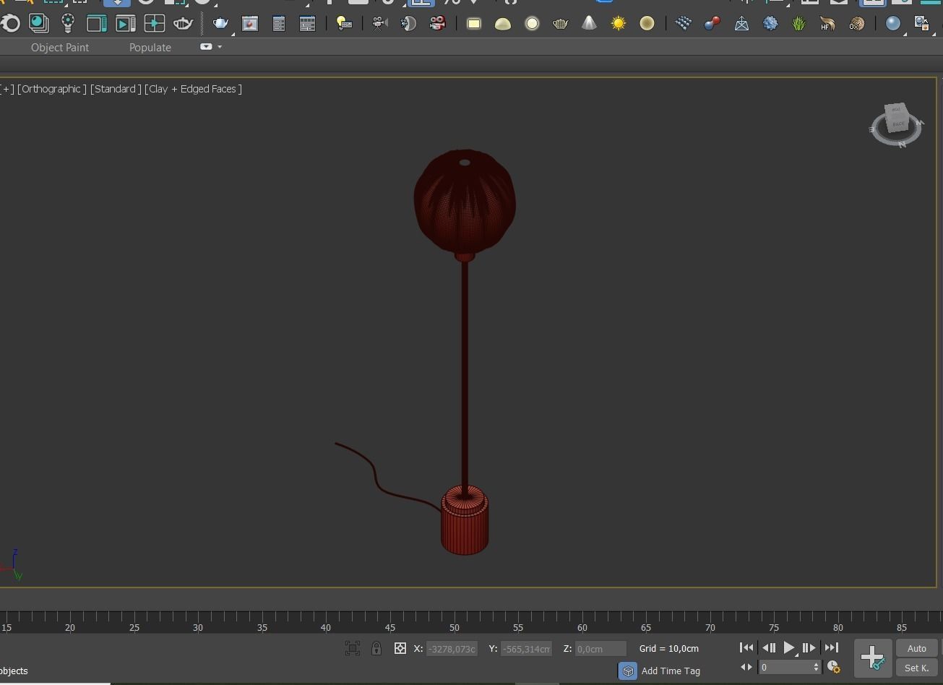Click the green grass icon
943x685 pixels.
[x=798, y=24]
